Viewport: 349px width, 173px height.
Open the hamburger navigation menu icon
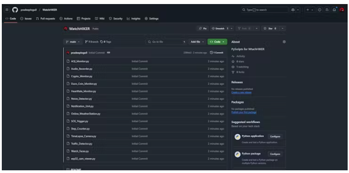7,10
